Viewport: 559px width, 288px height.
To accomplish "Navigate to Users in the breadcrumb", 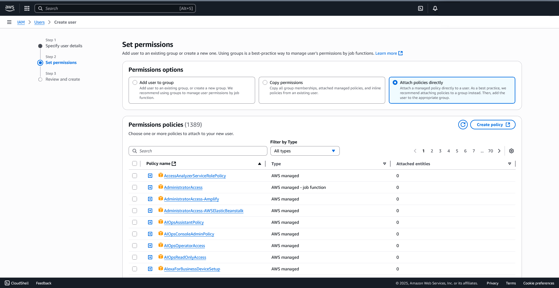I will [x=39, y=22].
